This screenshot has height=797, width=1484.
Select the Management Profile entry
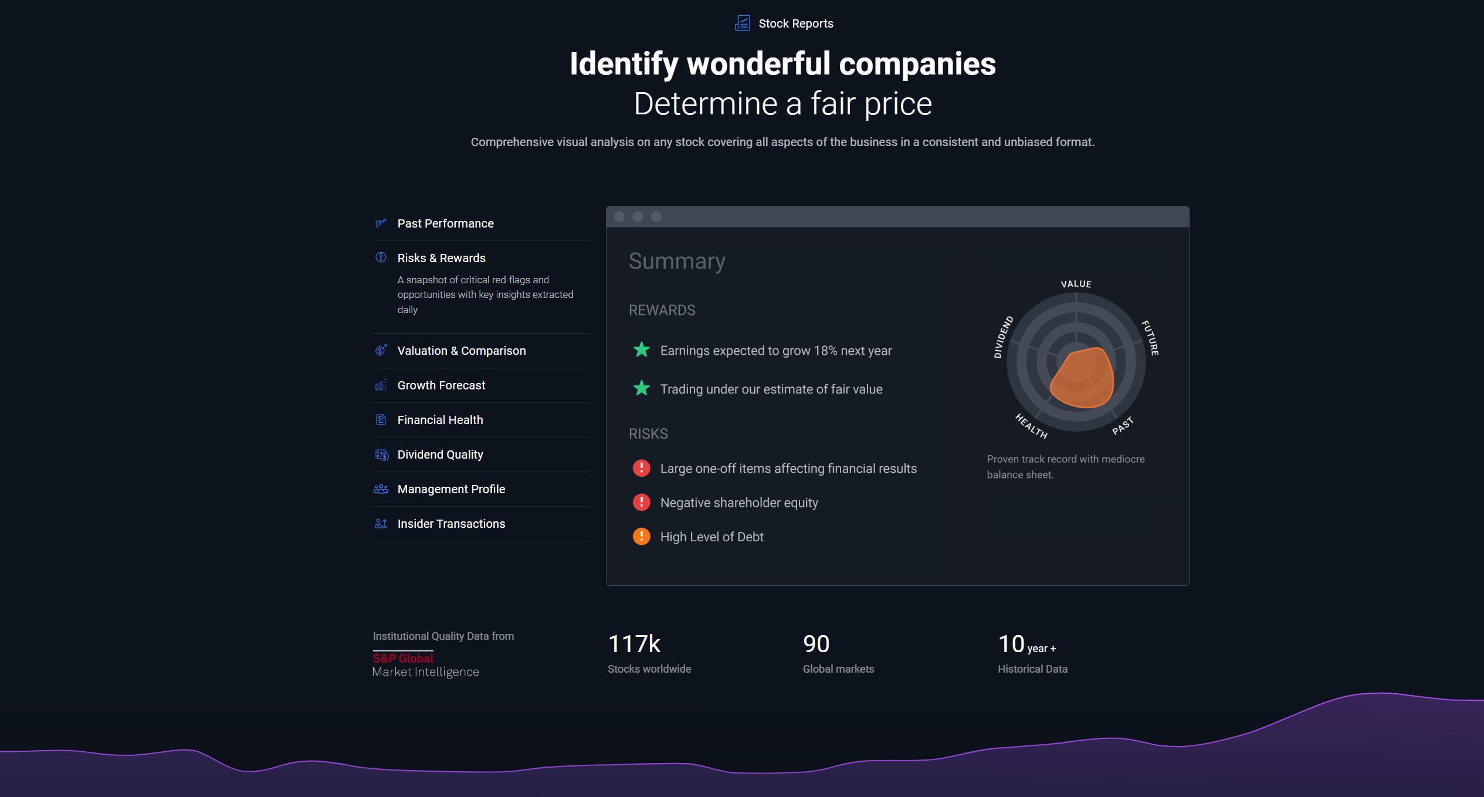tap(450, 489)
